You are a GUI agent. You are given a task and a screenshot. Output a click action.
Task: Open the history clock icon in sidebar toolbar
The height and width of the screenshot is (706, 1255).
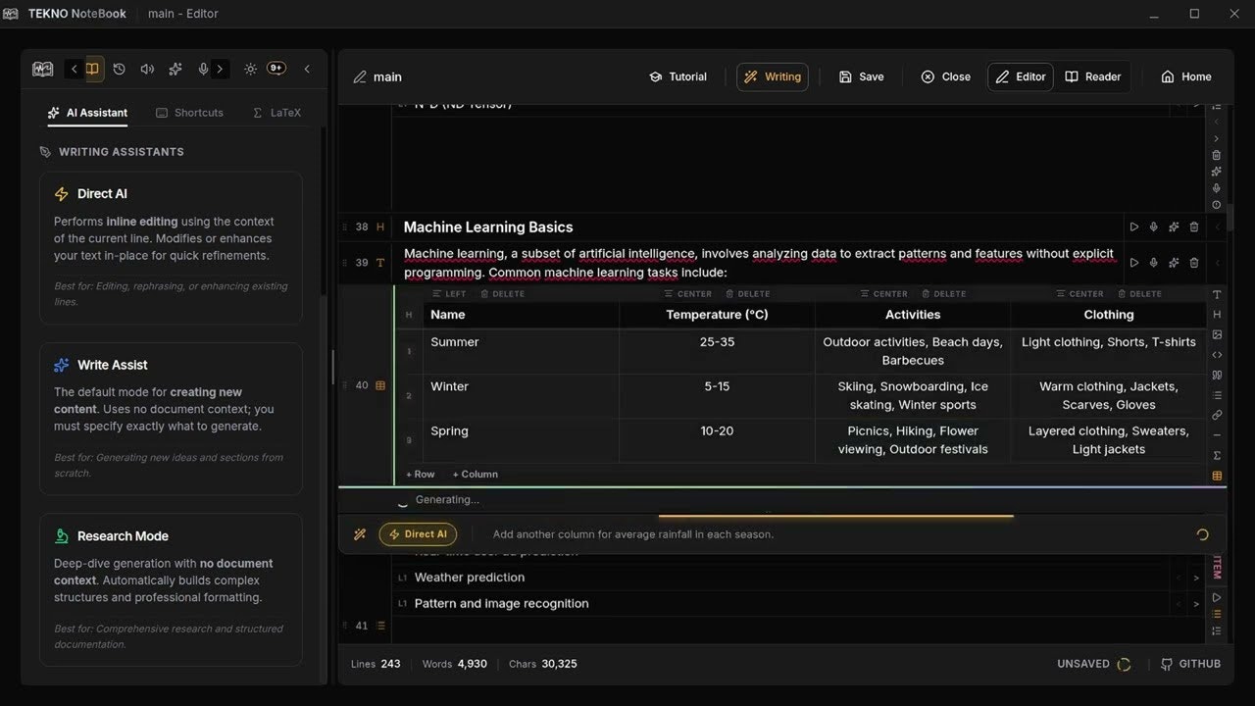coord(120,69)
